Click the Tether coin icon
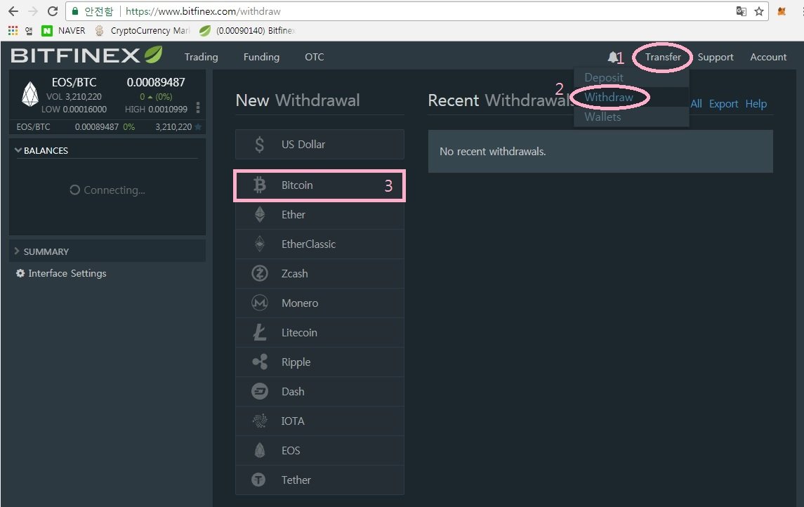 tap(258, 480)
